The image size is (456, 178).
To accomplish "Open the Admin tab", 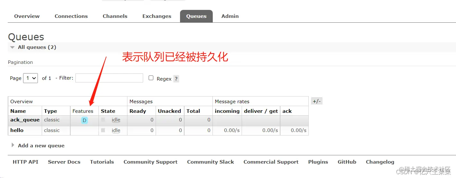I will [x=230, y=16].
